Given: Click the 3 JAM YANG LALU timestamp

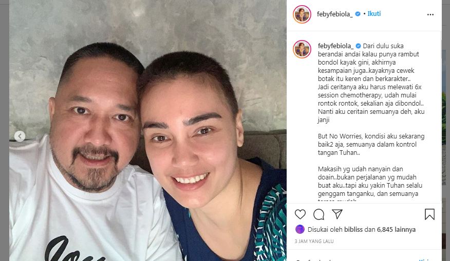Looking at the screenshot, I should pos(314,241).
